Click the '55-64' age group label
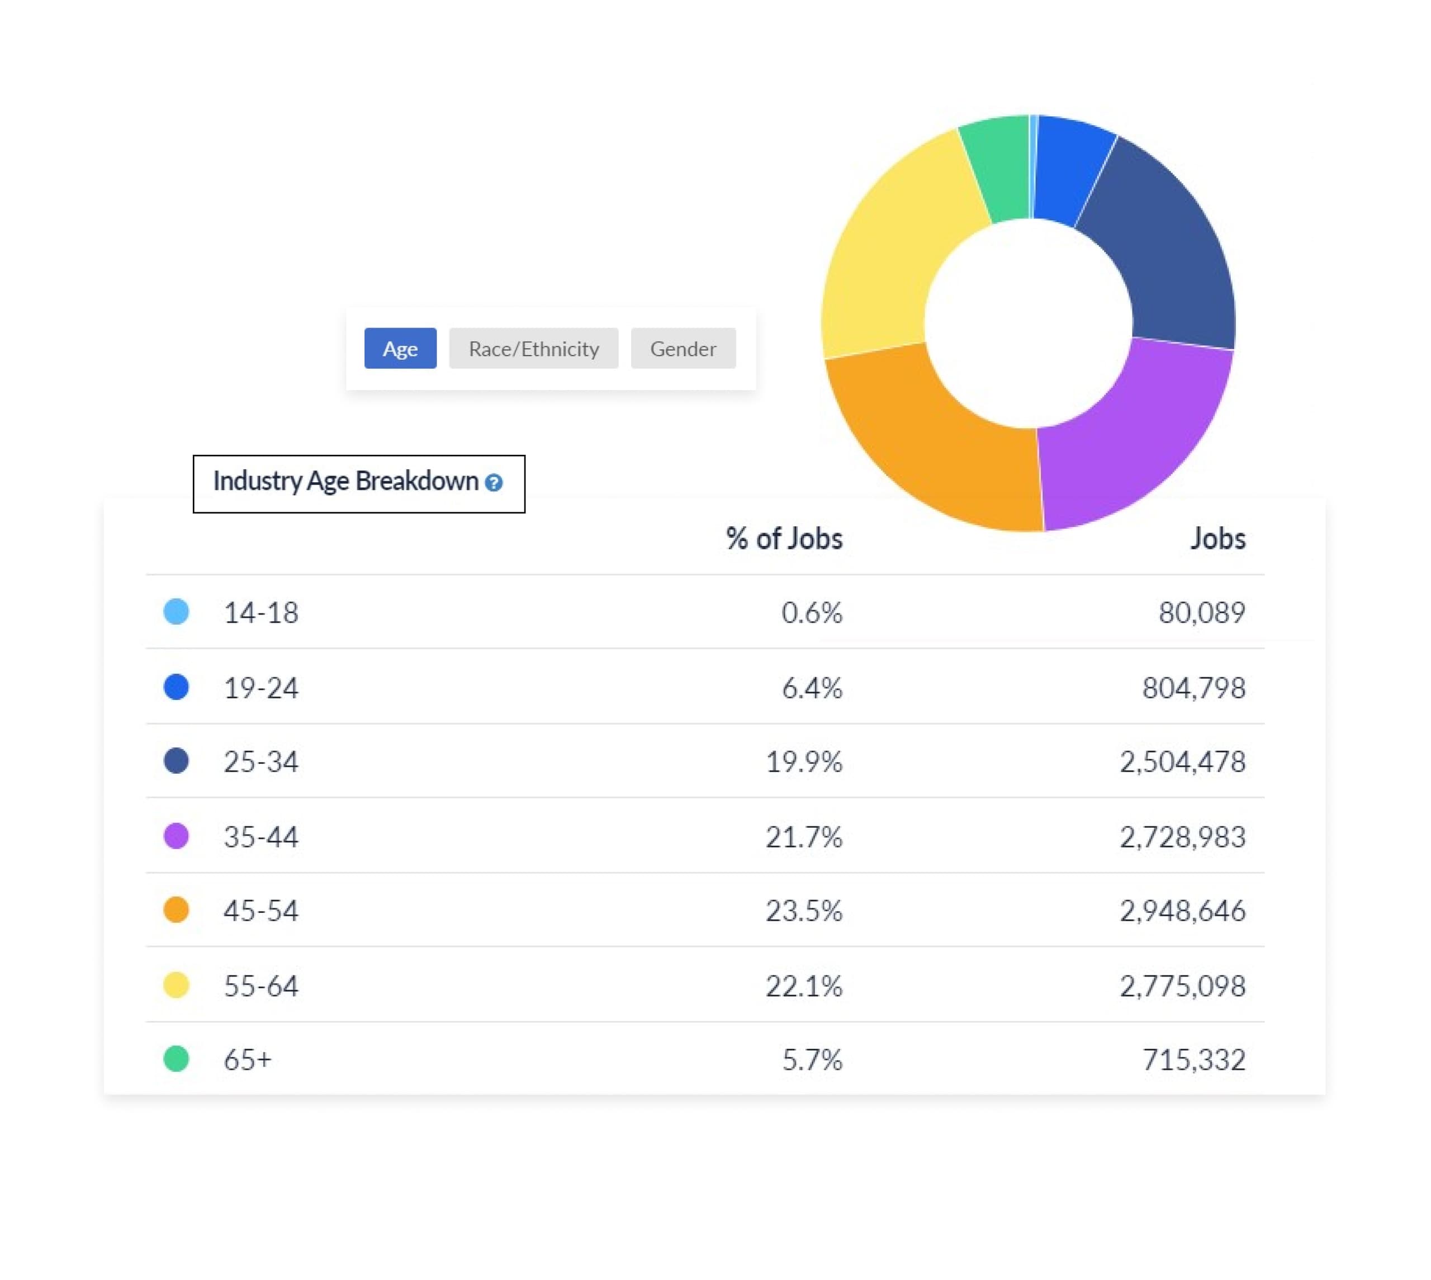Viewport: 1431px width, 1280px height. pos(261,986)
